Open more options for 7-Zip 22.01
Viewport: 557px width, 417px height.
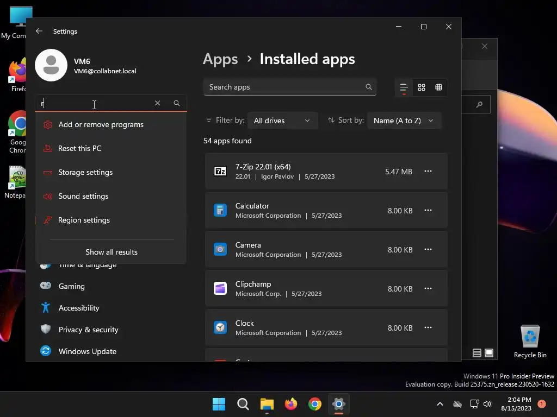[x=428, y=171]
